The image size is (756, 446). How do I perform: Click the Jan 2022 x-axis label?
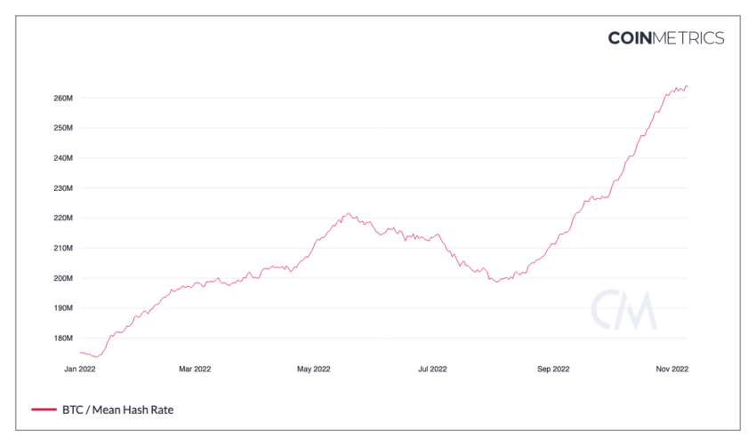[x=80, y=368]
